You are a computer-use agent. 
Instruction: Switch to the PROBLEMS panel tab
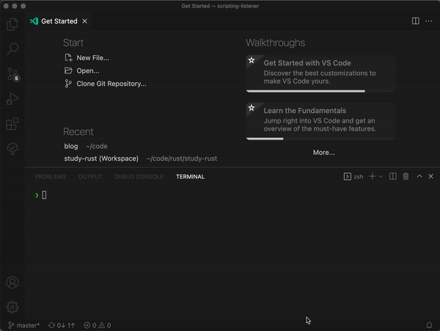point(51,177)
